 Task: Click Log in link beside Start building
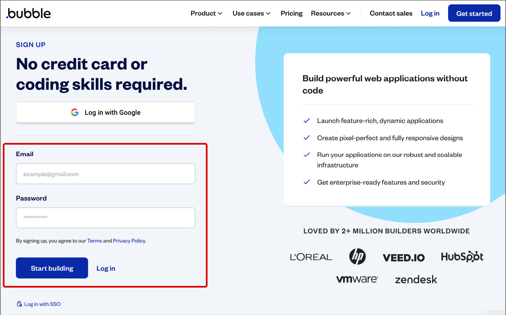click(106, 268)
